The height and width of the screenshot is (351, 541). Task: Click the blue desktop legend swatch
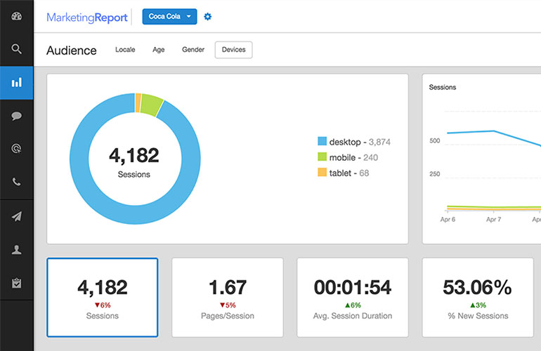point(322,142)
